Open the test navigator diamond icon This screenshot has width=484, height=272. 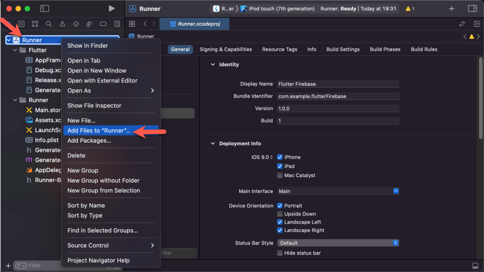point(76,24)
